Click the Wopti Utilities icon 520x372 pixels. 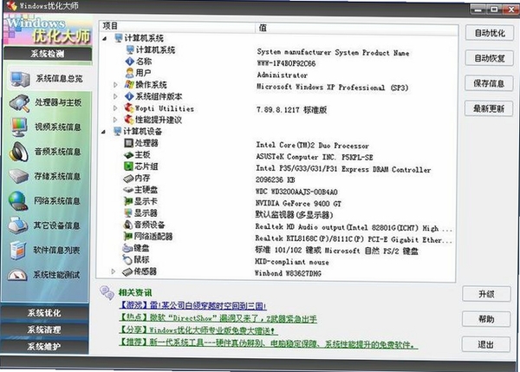coord(129,108)
